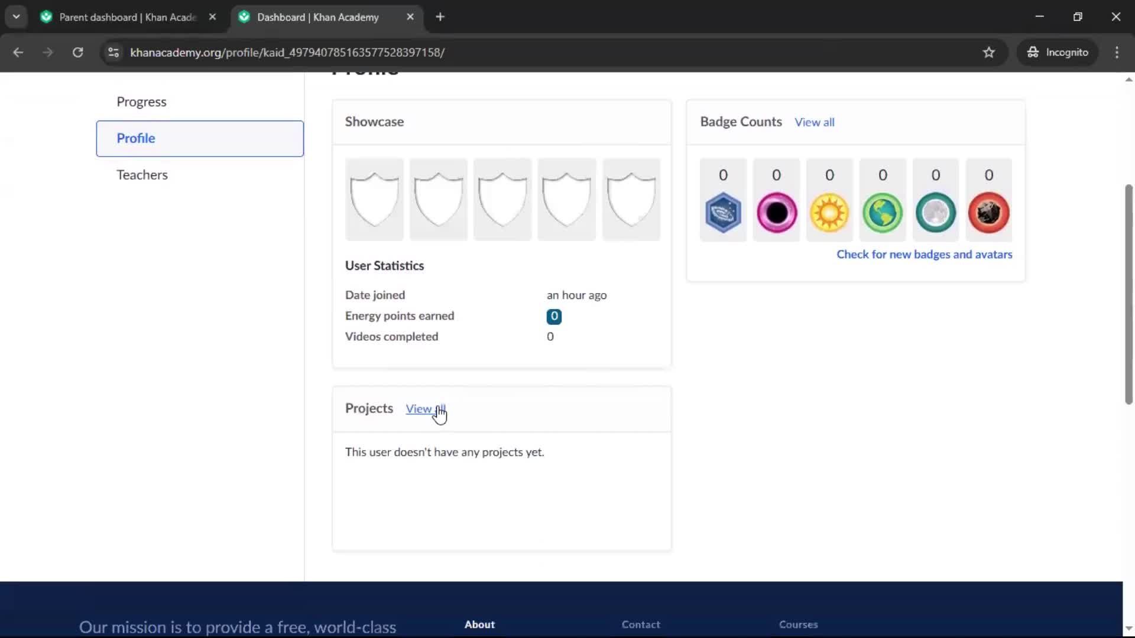The width and height of the screenshot is (1135, 638).
Task: Select the third empty showcase shield
Action: coord(502,200)
